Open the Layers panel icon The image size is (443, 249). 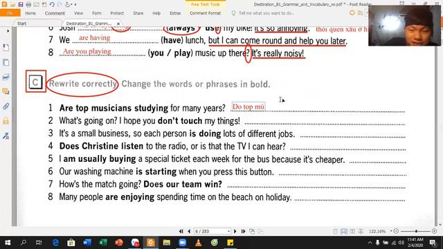pyautogui.click(x=6, y=77)
